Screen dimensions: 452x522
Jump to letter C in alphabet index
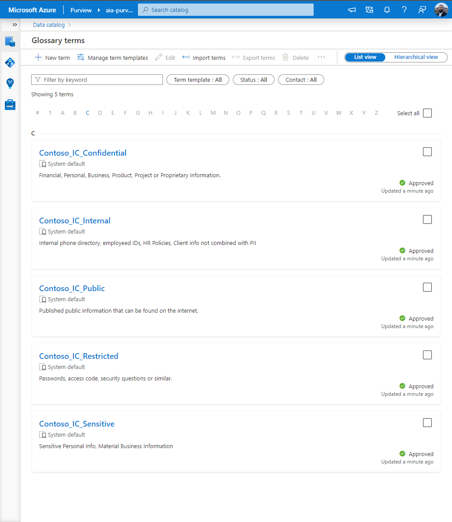click(87, 113)
